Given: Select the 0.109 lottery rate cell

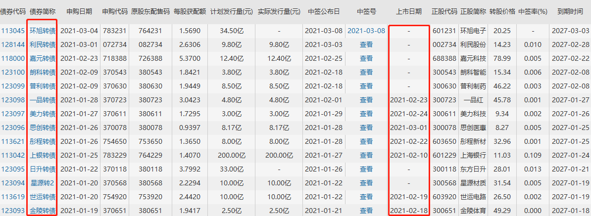Looking at the screenshot, I should (x=533, y=155).
